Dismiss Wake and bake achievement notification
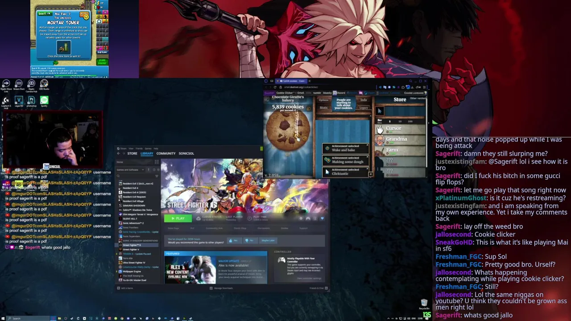This screenshot has width=571, height=321. click(x=367, y=145)
